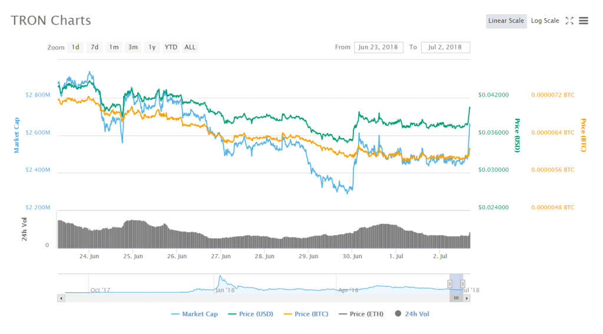Click the 24h Vol axis title
The width and height of the screenshot is (603, 334).
point(24,229)
